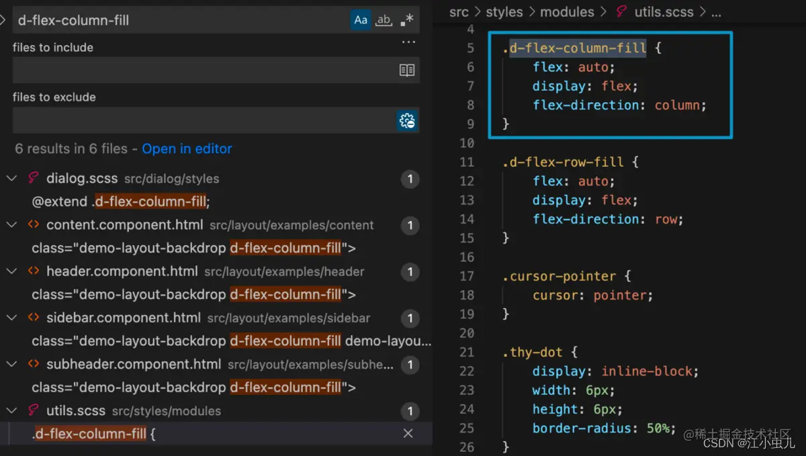Open header.component.html file result
806x456 pixels.
coord(122,271)
